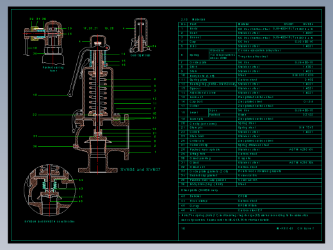Click callout number 44 in bellows detail
Image resolution: width=333 pixels, height=250 pixels.
click(81, 180)
